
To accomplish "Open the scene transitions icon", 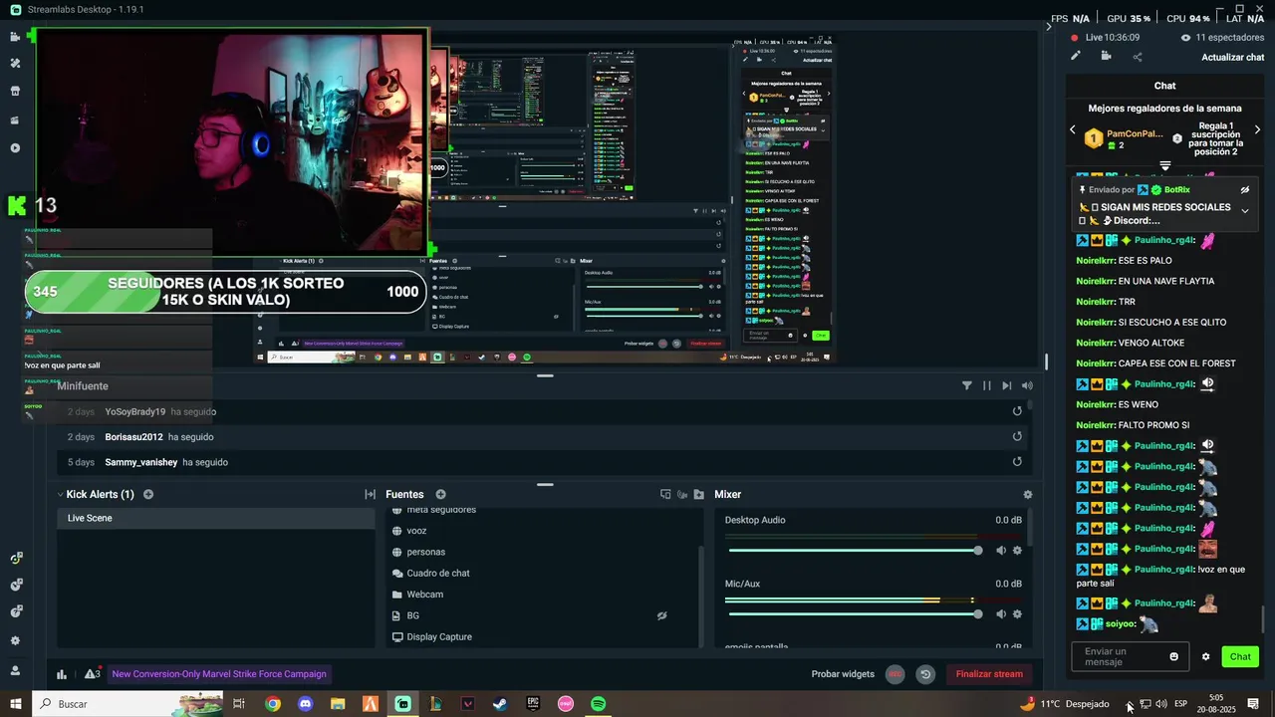I will tap(370, 494).
